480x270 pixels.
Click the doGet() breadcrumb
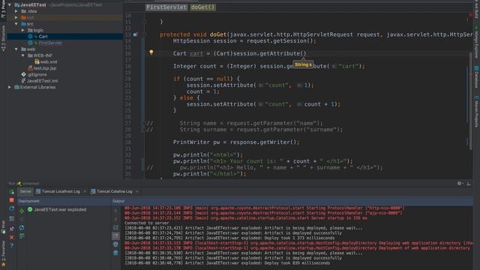tap(202, 7)
